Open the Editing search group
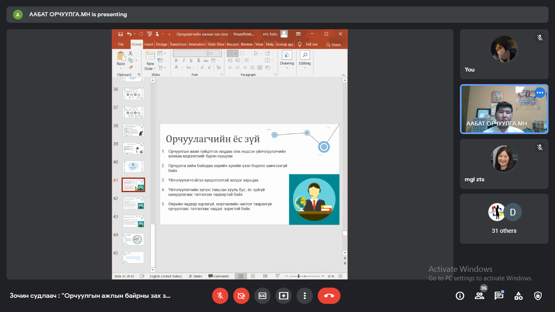Image resolution: width=555 pixels, height=312 pixels. click(x=305, y=59)
